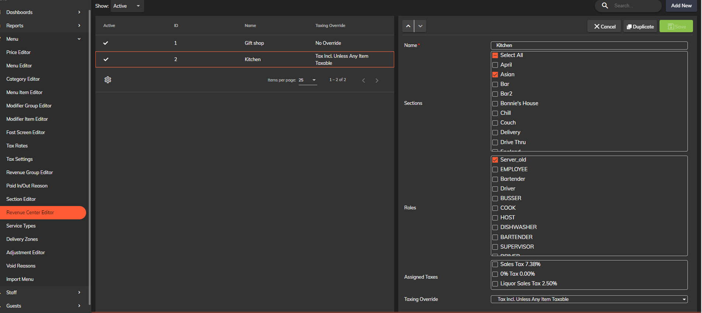This screenshot has width=702, height=313.
Task: Check the Delivery section
Action: tap(495, 133)
